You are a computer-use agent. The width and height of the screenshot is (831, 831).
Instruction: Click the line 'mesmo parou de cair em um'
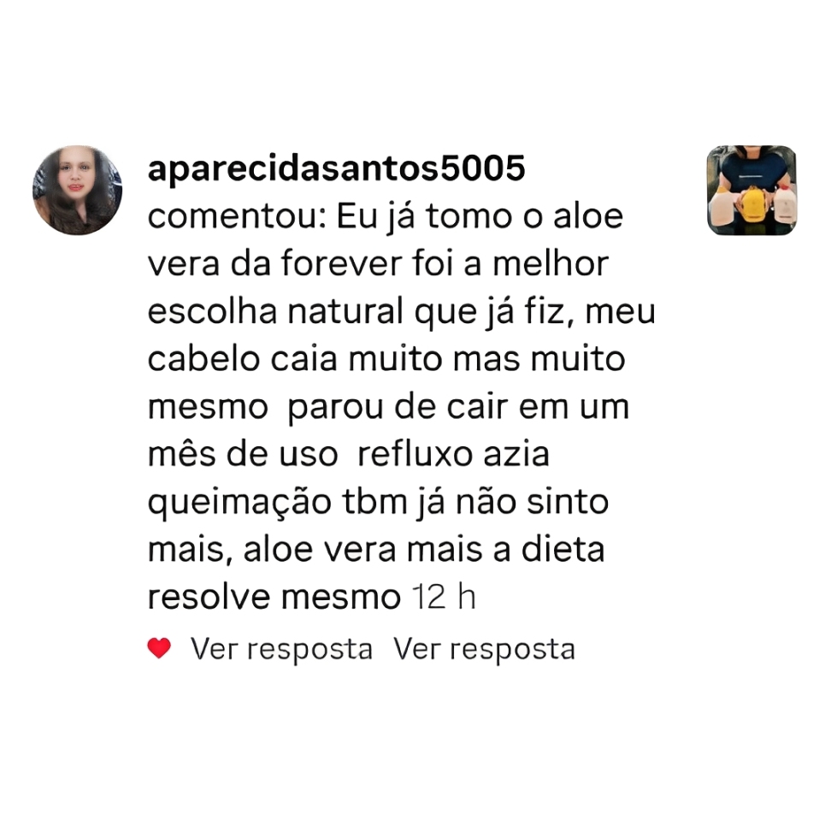388,407
